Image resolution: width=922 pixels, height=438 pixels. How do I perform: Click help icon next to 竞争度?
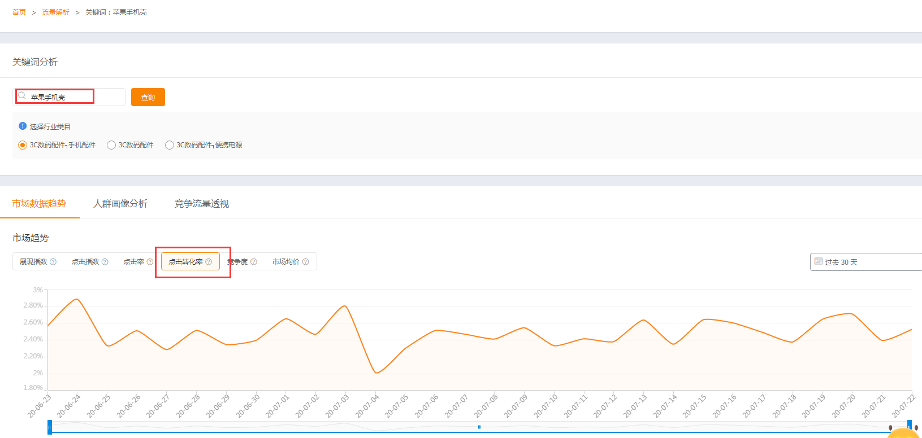pyautogui.click(x=254, y=262)
